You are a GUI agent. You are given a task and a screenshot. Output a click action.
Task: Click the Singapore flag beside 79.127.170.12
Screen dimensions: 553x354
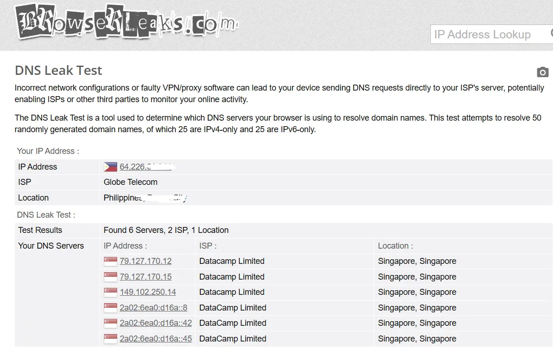click(111, 262)
